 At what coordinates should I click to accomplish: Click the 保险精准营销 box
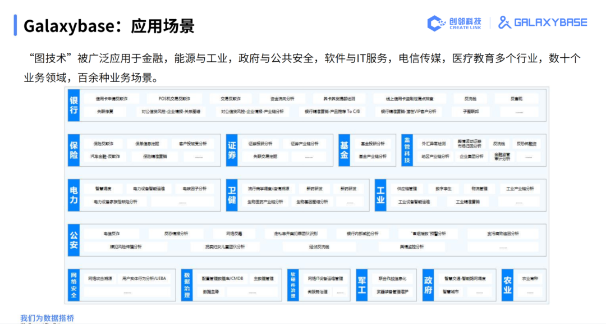pos(155,157)
